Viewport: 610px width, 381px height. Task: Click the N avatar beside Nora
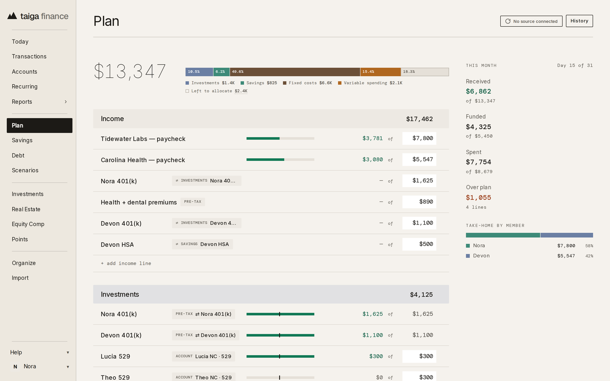15,367
